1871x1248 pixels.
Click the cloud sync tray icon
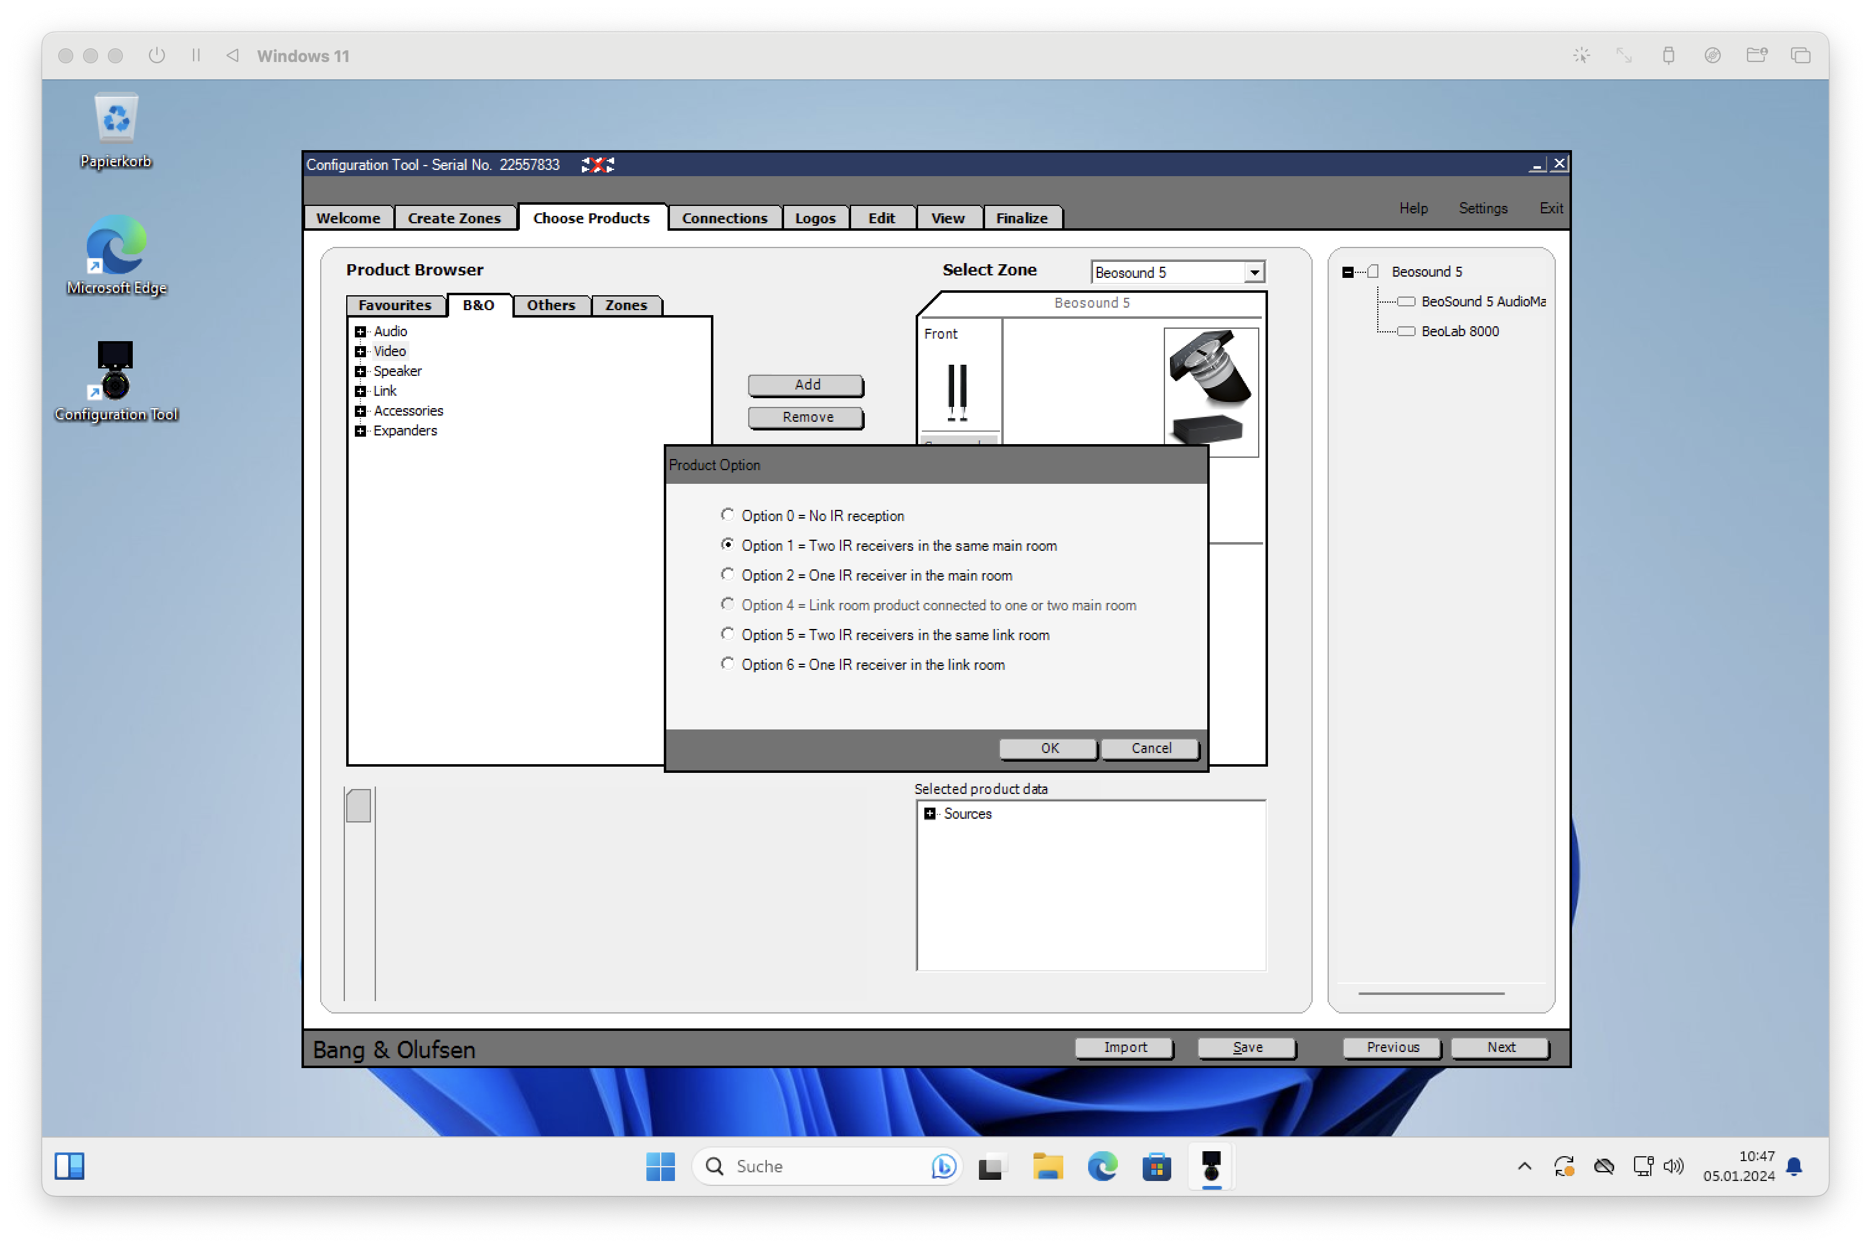pyautogui.click(x=1604, y=1166)
